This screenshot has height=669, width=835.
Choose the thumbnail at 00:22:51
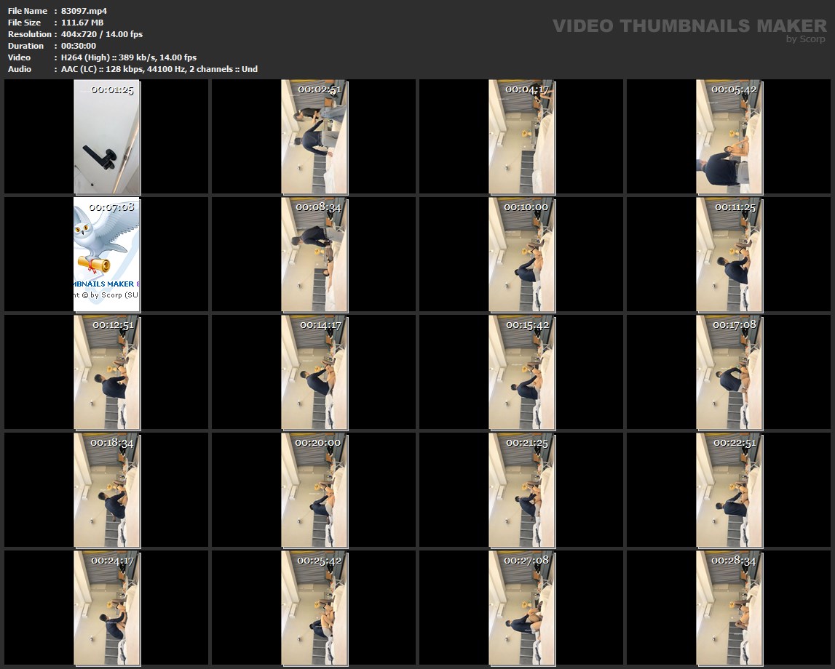pyautogui.click(x=729, y=490)
